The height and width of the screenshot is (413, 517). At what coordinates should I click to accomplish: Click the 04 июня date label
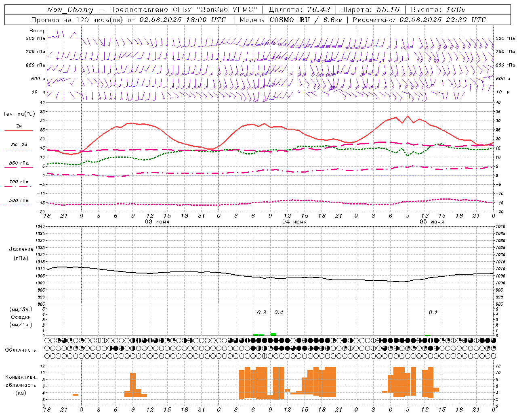(x=294, y=222)
